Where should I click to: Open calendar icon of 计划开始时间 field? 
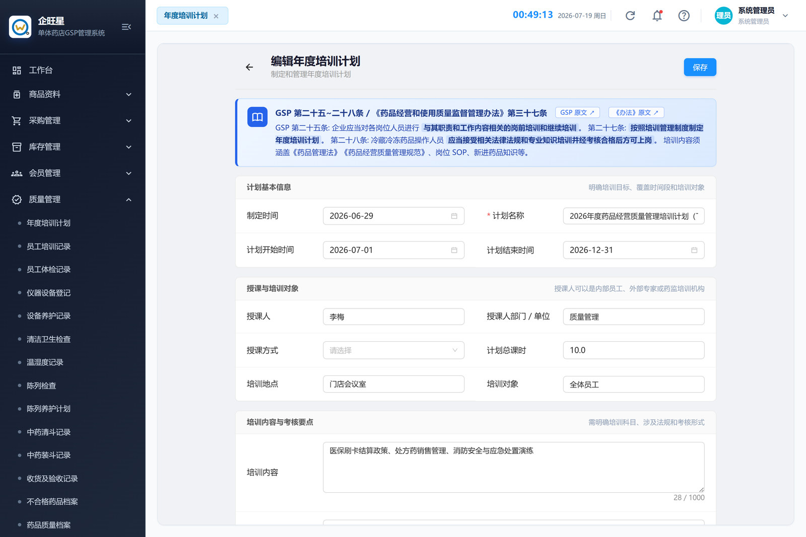(454, 250)
